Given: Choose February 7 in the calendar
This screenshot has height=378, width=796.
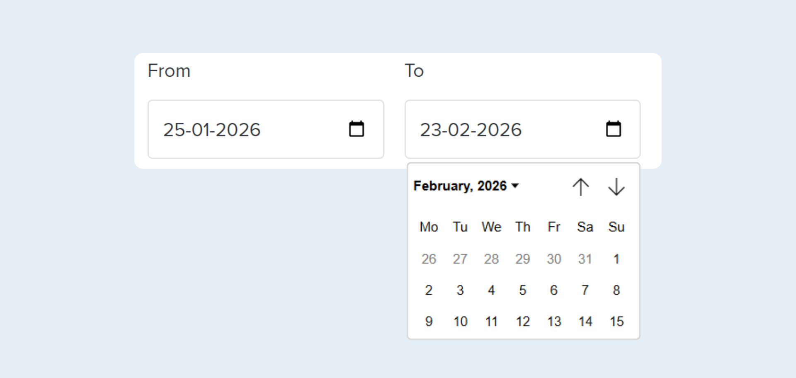Looking at the screenshot, I should (x=585, y=290).
